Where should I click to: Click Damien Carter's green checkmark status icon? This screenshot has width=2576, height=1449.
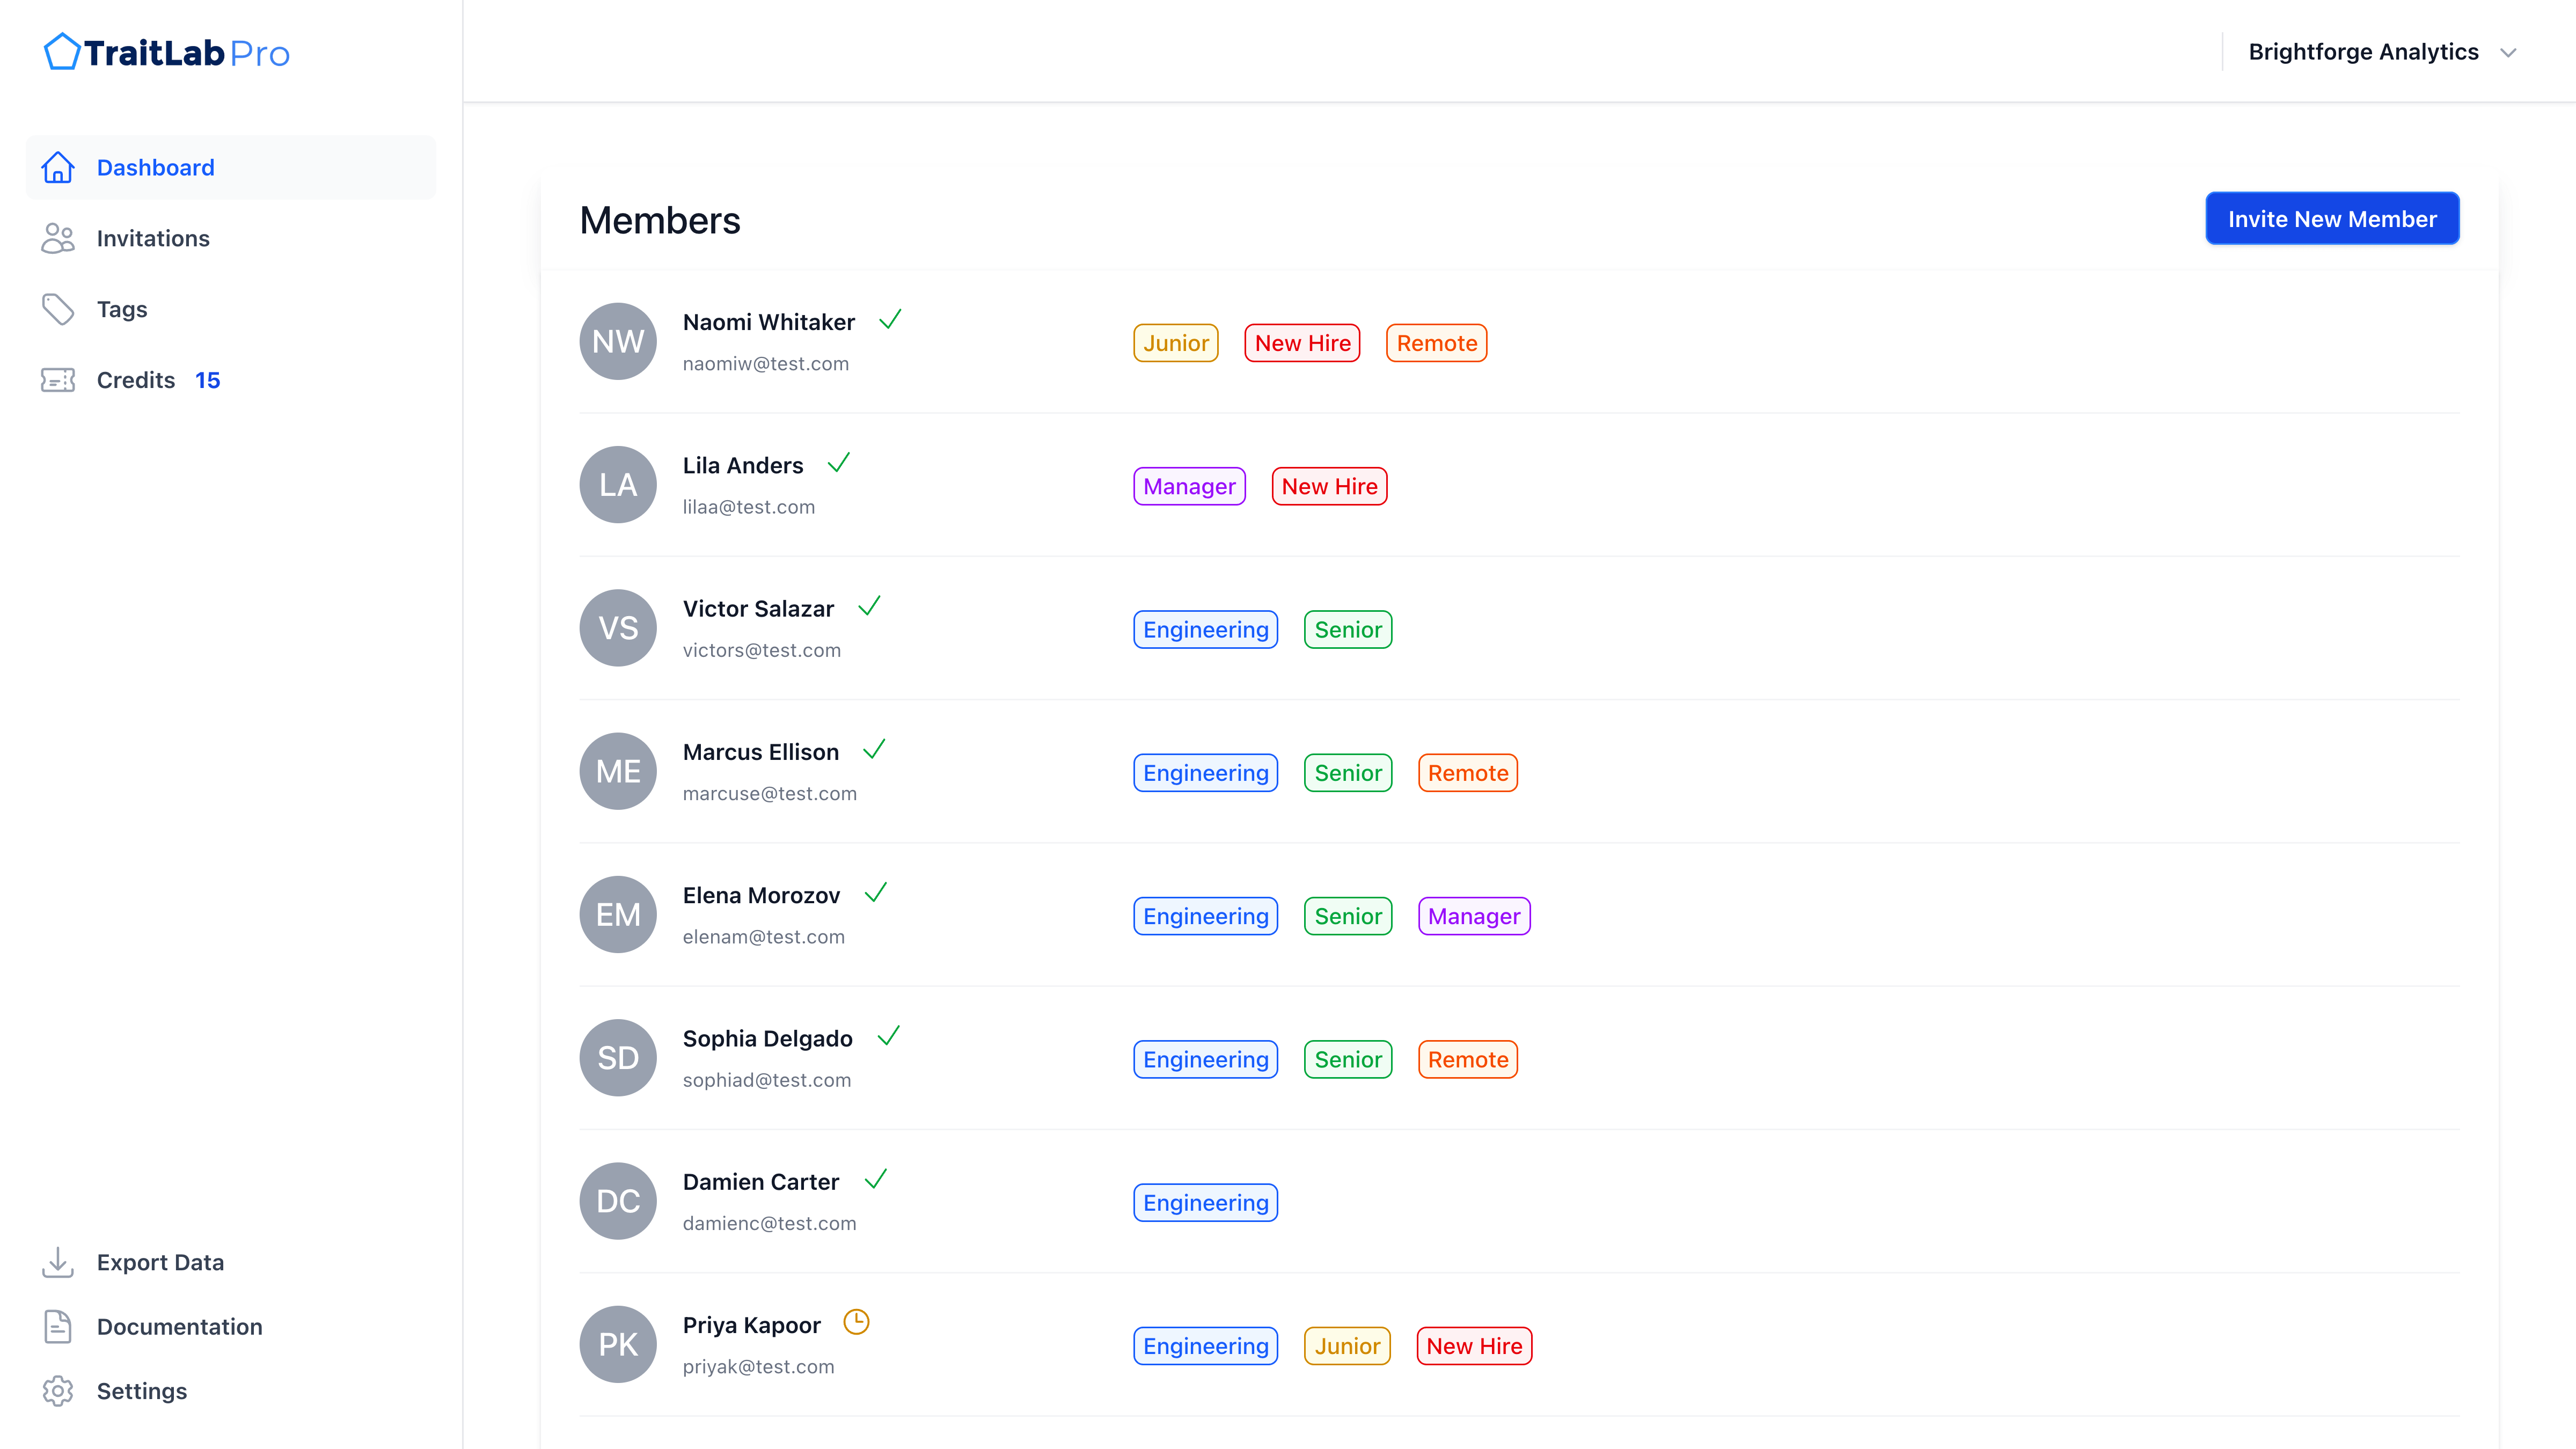(x=875, y=1179)
